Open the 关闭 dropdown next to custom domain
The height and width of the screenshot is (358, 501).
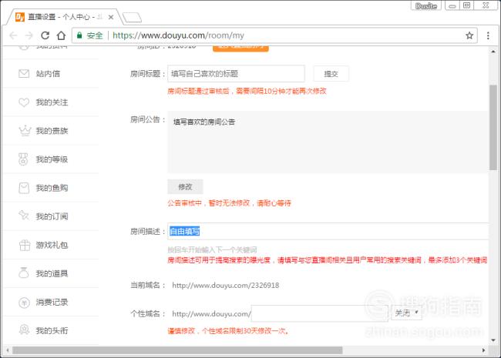point(406,313)
